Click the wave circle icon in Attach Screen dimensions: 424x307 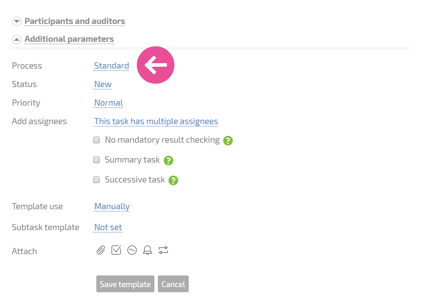pyautogui.click(x=132, y=250)
